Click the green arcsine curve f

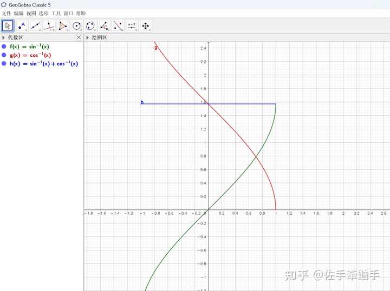tap(235, 183)
